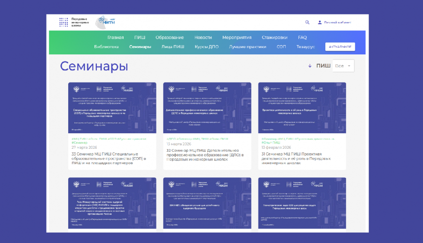The height and width of the screenshot is (243, 423).
Task: Open the Образование menu item
Action: pos(170,38)
